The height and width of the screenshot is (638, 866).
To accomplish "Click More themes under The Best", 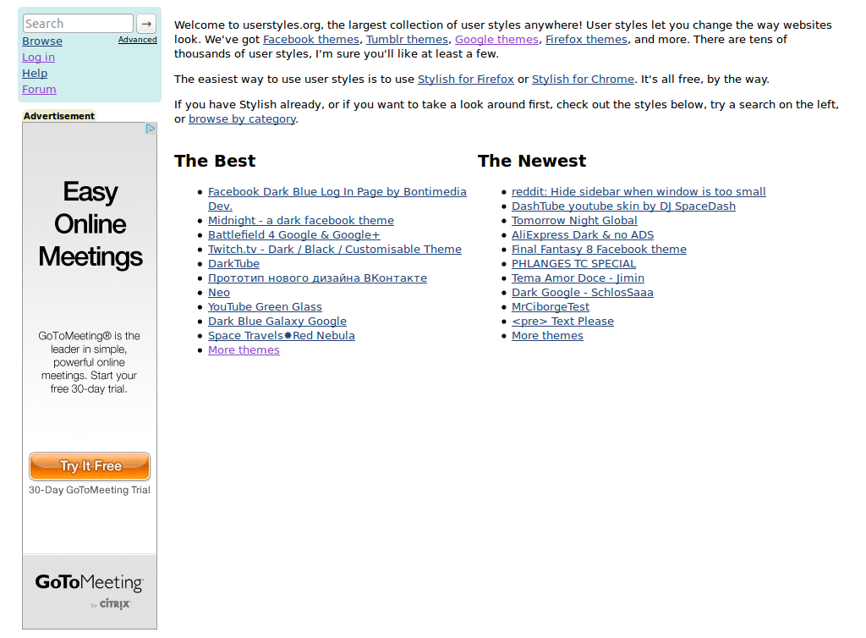I will (x=244, y=349).
